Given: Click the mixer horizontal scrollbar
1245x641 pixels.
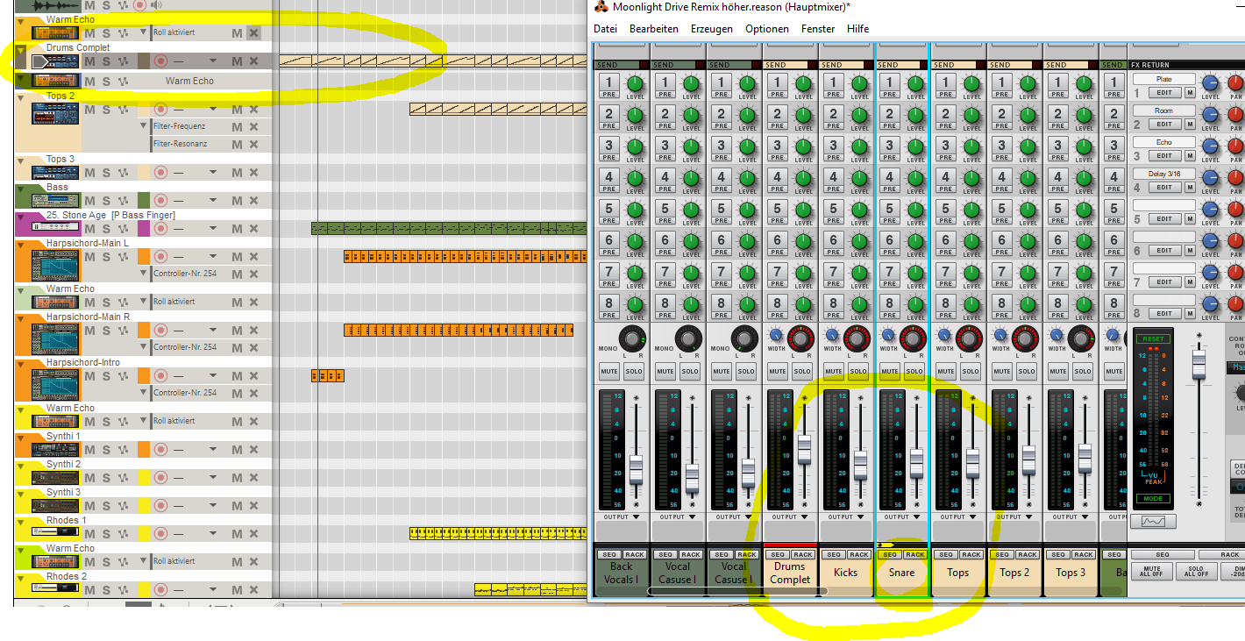Looking at the screenshot, I should [736, 591].
